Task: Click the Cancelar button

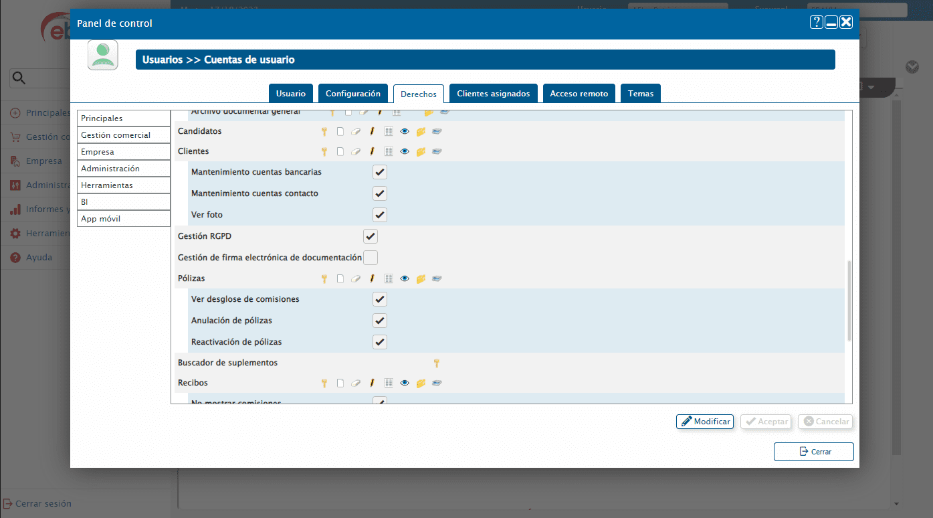Action: 825,422
